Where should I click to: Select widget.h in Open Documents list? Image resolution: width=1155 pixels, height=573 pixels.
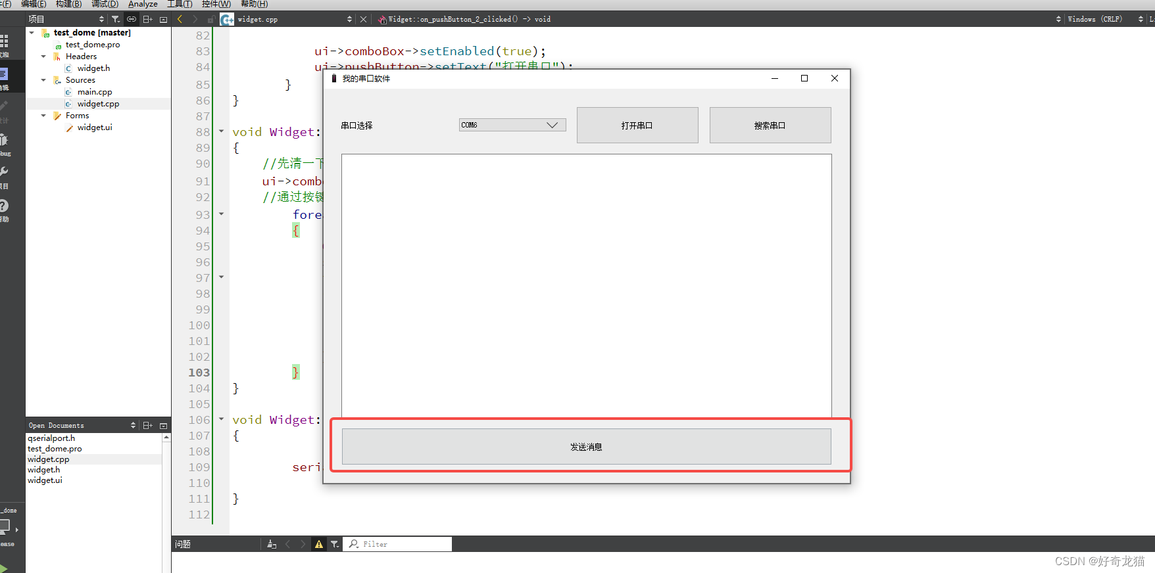click(44, 470)
